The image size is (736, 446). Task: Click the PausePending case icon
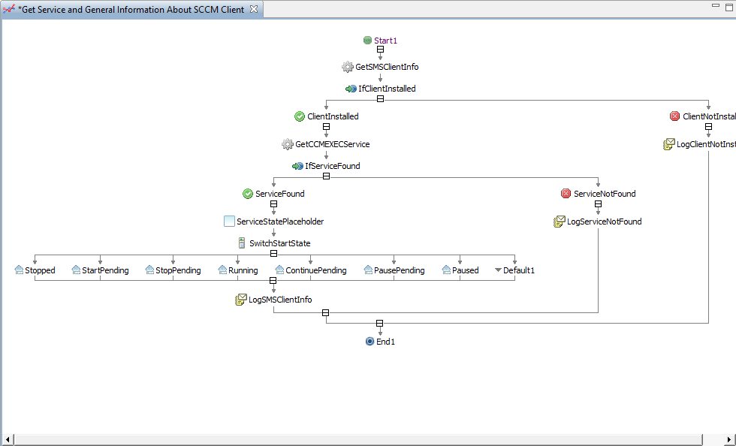tap(368, 270)
